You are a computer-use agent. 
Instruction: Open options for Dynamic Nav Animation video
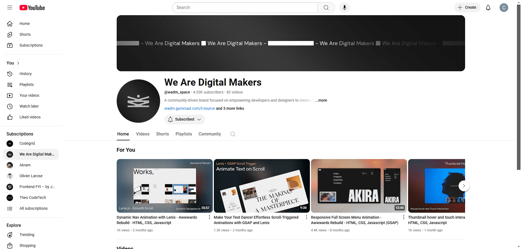(209, 217)
